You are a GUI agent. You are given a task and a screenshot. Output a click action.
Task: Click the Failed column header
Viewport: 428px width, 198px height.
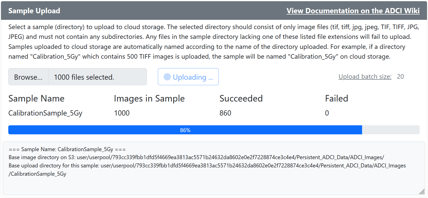pos(337,98)
